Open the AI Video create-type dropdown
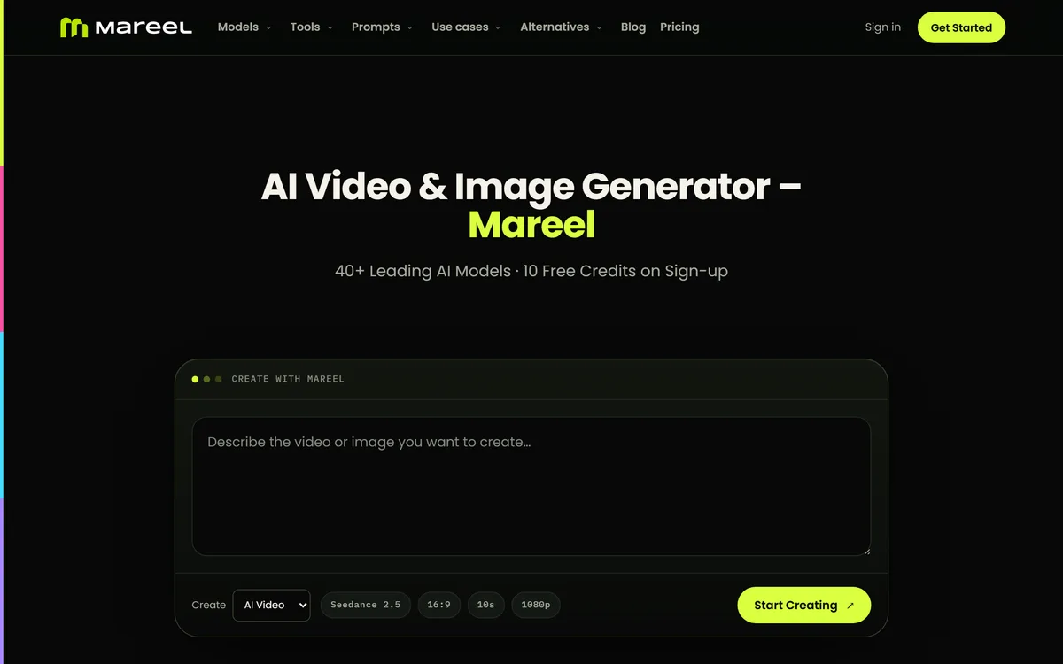 tap(272, 606)
